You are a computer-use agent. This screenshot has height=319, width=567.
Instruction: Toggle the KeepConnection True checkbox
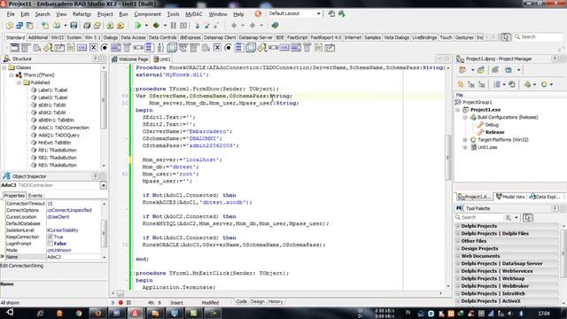(x=50, y=237)
